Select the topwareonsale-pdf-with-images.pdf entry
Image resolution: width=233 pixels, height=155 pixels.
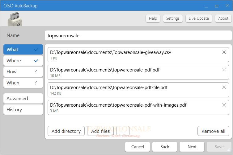point(138,108)
